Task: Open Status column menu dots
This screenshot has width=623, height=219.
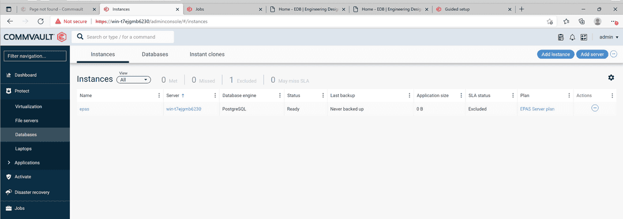Action: point(323,95)
